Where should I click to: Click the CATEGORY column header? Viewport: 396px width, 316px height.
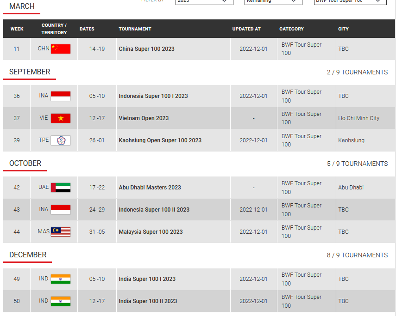pos(291,29)
